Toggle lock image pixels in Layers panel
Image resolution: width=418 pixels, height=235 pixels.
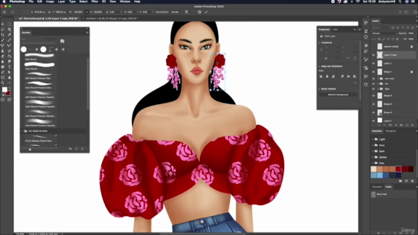(384, 39)
